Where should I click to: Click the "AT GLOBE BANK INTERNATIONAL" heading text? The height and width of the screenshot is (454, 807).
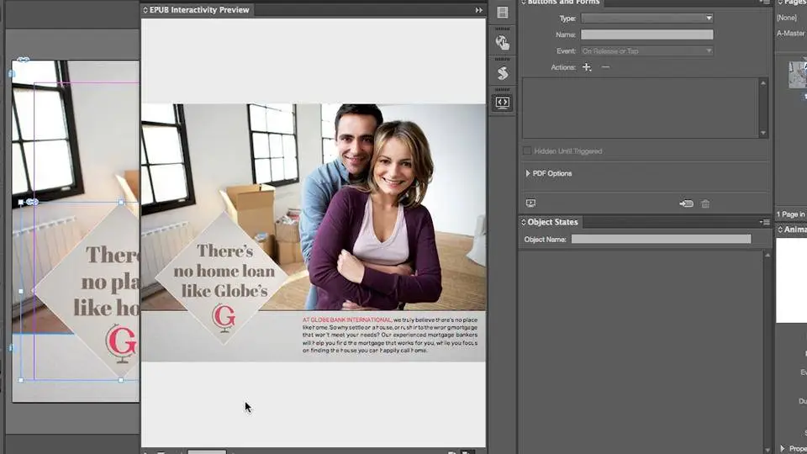[347, 319]
